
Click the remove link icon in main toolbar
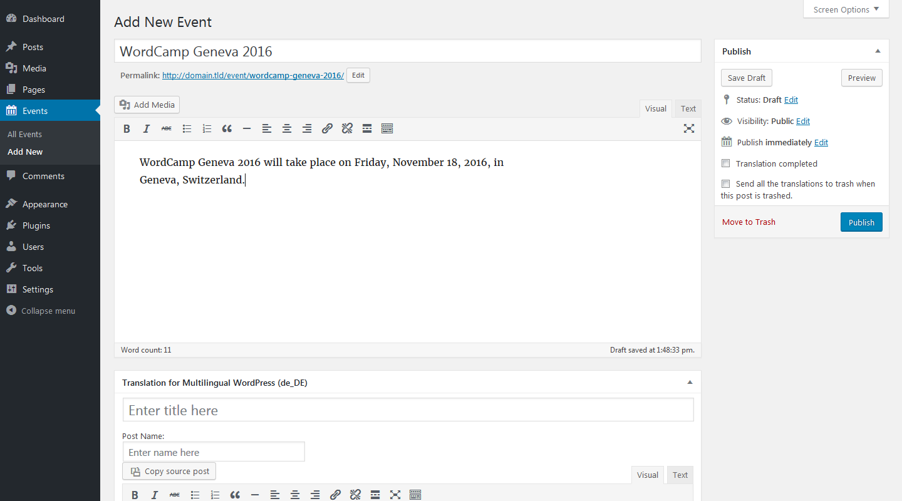pyautogui.click(x=347, y=129)
